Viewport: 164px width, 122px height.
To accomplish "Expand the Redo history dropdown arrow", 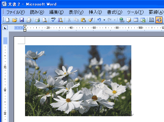I will pos(115,20).
